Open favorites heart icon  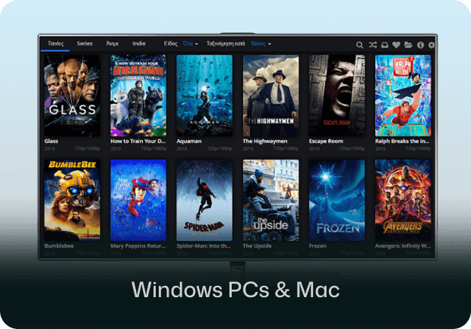397,45
